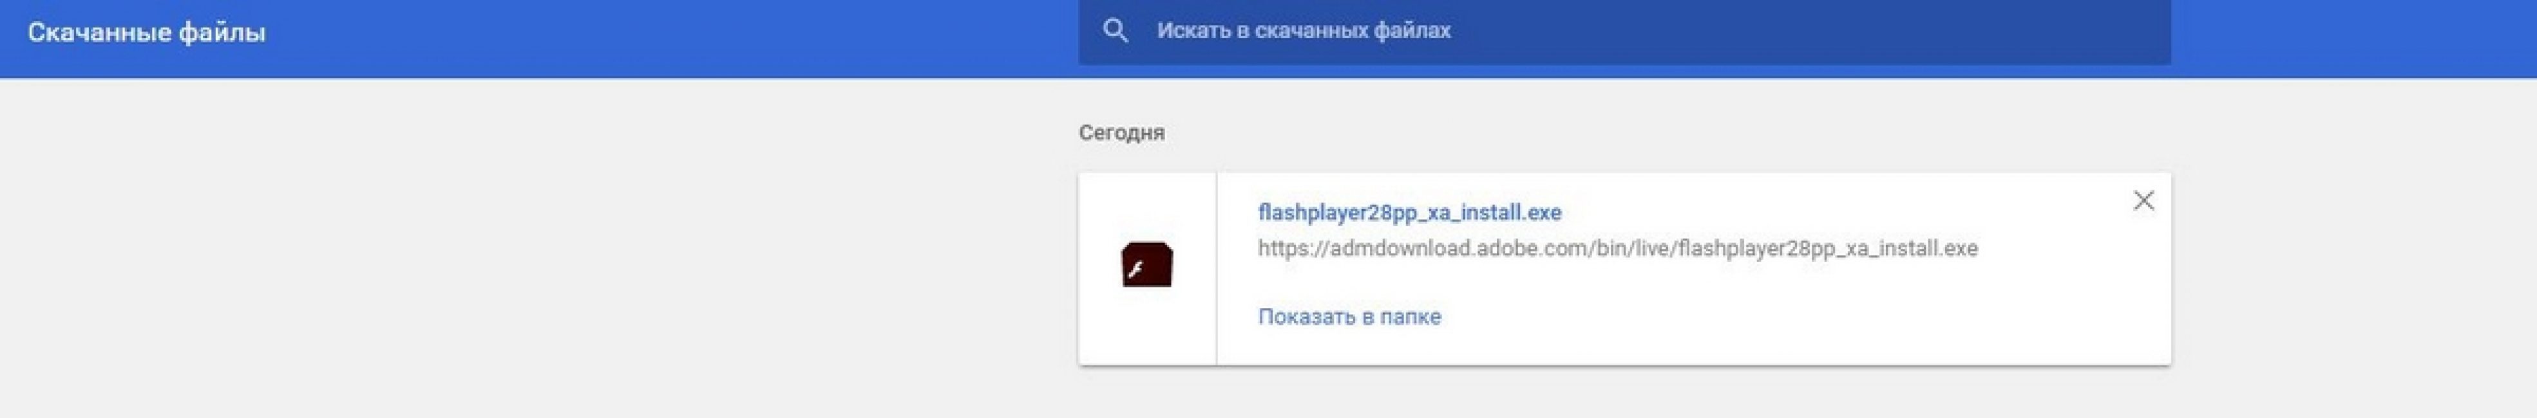Click the cross icon on download card
2537x418 pixels.
[2143, 201]
